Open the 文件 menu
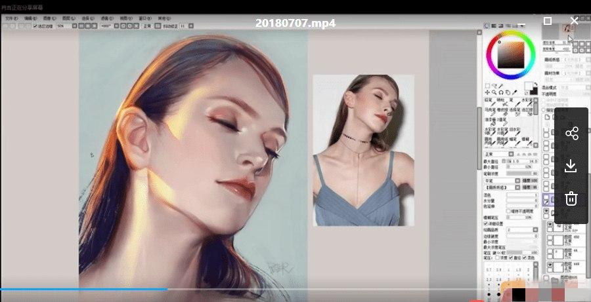 11,18
